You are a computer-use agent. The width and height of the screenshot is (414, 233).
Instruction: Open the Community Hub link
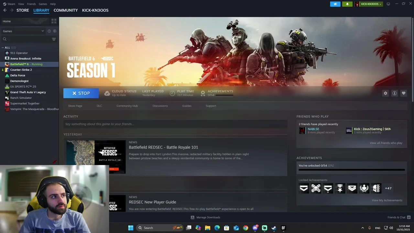tap(127, 106)
